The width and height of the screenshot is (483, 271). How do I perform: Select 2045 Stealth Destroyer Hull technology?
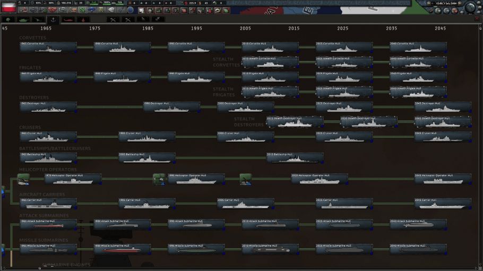point(443,121)
